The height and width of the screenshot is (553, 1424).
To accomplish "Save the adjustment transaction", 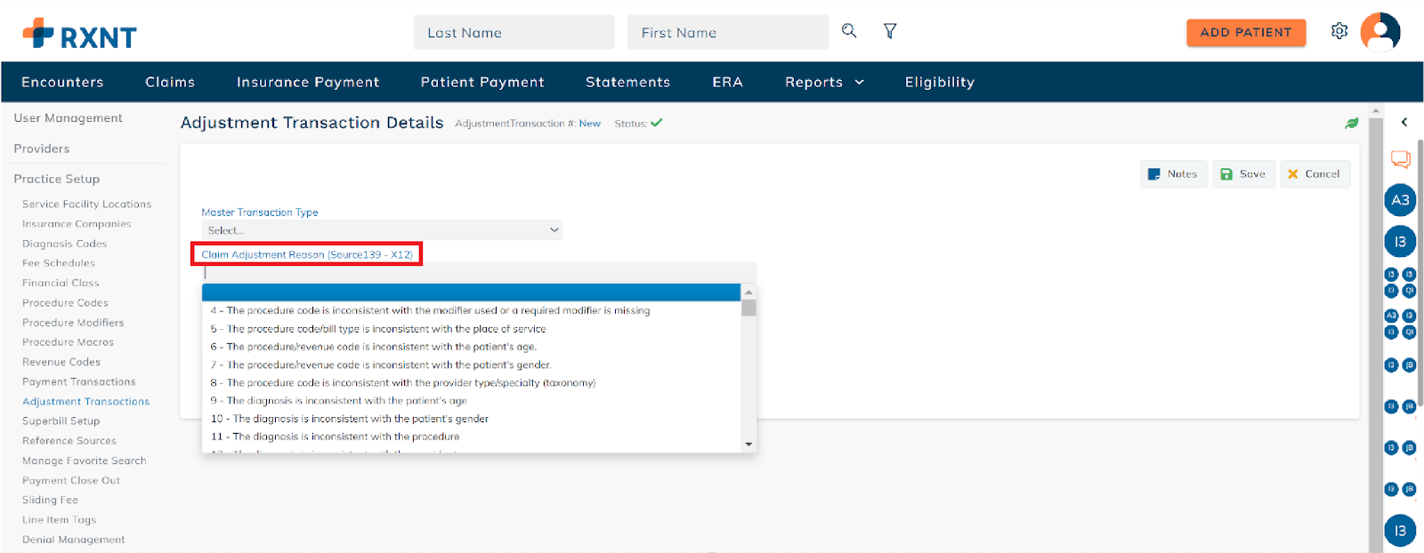I will [x=1243, y=174].
